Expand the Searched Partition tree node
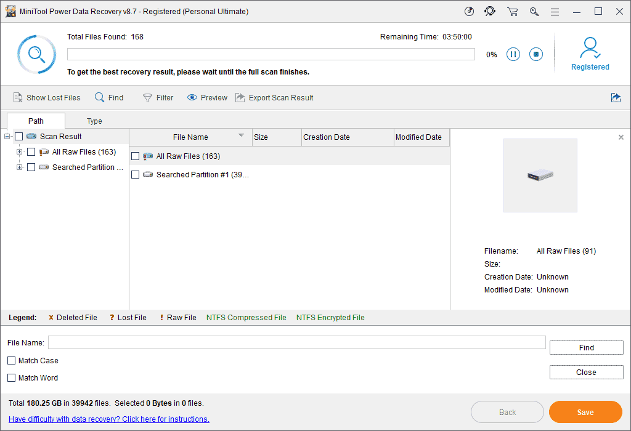631x431 pixels. [19, 167]
